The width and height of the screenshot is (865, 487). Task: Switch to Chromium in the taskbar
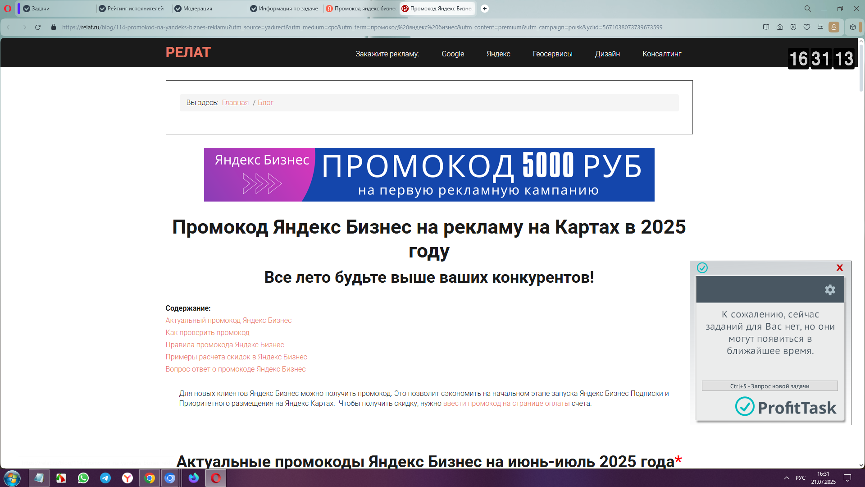click(170, 478)
